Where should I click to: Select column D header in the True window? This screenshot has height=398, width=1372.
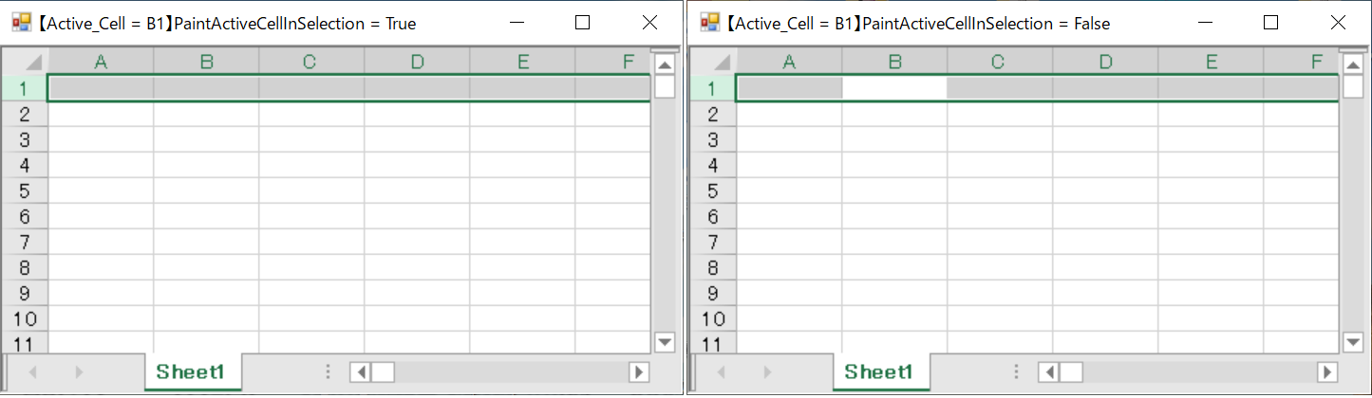coord(417,62)
